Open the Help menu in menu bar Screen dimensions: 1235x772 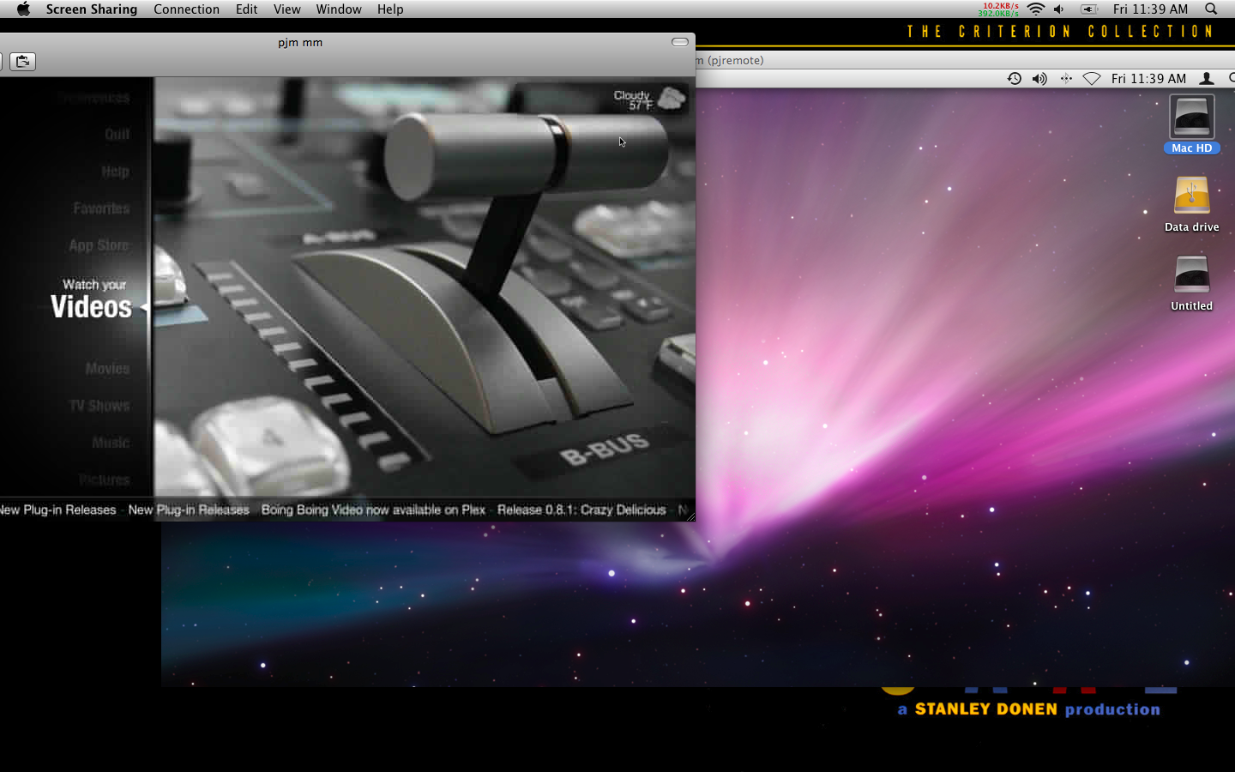click(x=390, y=9)
